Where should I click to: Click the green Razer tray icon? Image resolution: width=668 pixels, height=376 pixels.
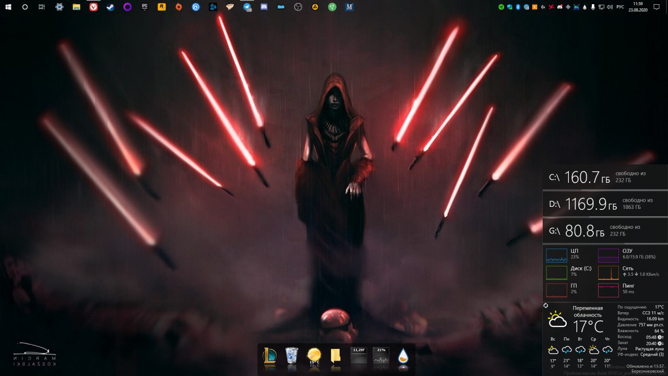point(501,7)
